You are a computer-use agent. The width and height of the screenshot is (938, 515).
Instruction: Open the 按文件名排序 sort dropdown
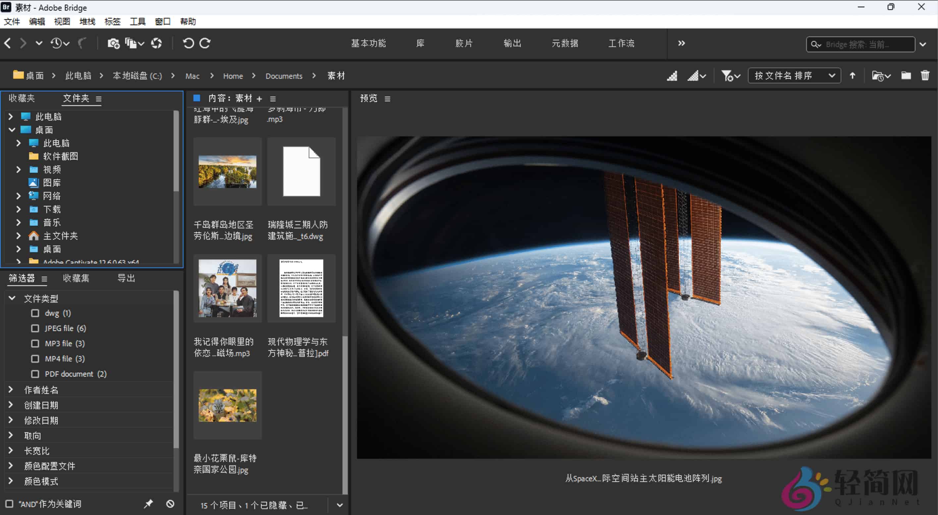coord(794,75)
